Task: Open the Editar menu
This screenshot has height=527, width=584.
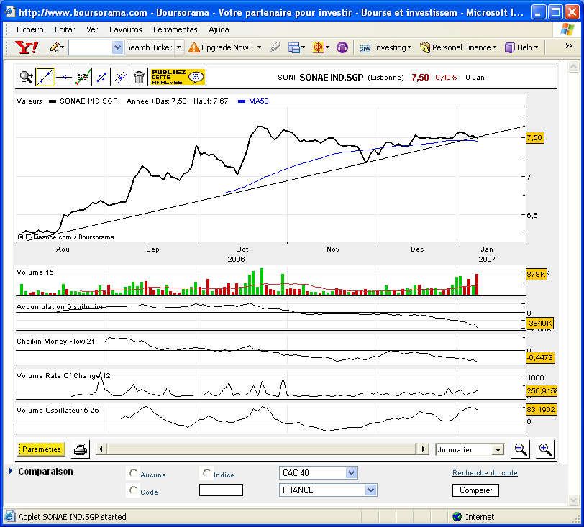Action: tap(65, 29)
